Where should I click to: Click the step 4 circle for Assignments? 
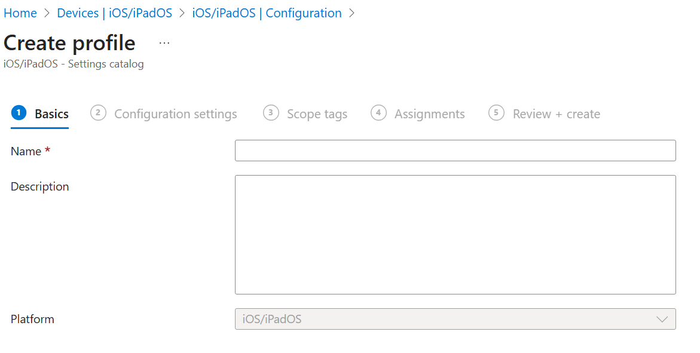pyautogui.click(x=378, y=113)
